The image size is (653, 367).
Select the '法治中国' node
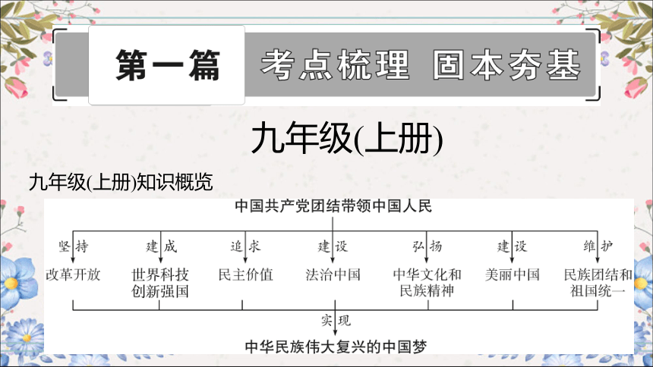333,274
